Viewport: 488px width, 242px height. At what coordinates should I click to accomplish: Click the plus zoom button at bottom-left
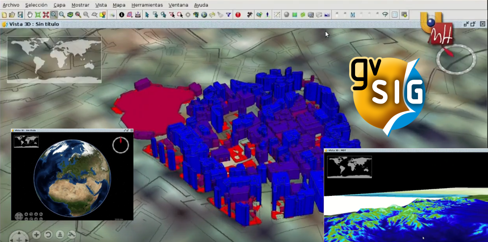click(36, 235)
